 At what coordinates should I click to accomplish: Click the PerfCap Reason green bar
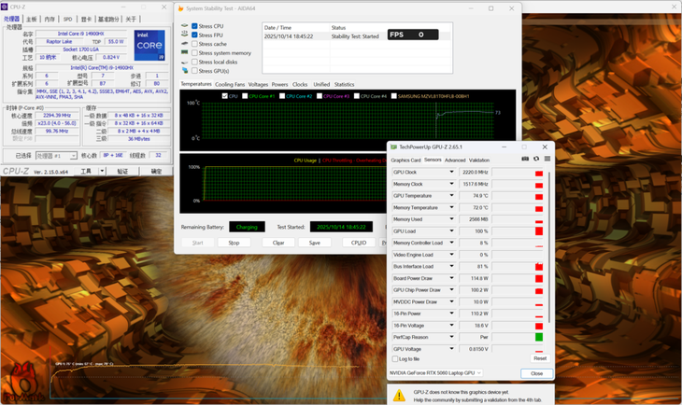[539, 337]
